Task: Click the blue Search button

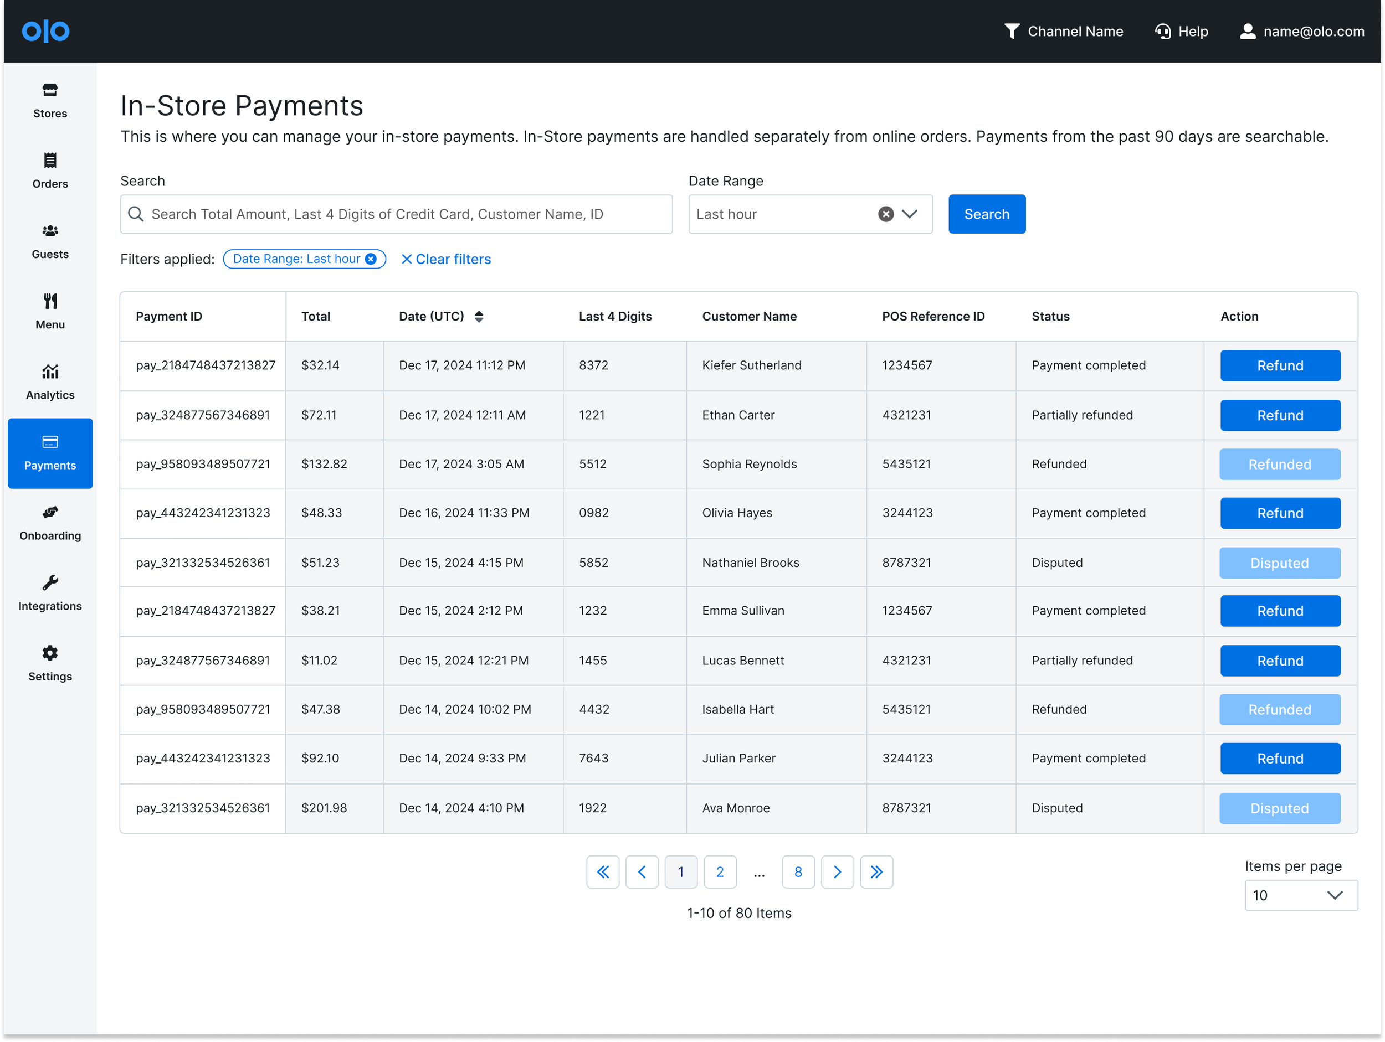Action: click(986, 214)
